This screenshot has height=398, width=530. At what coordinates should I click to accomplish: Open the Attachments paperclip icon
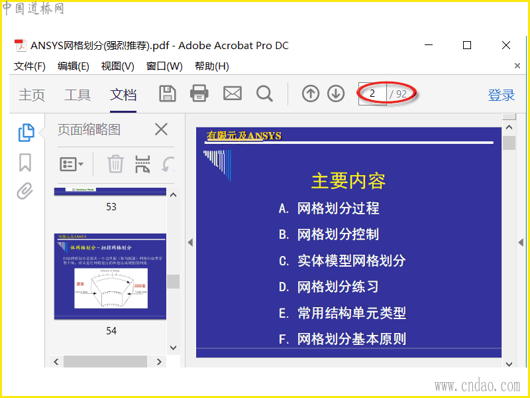point(25,191)
